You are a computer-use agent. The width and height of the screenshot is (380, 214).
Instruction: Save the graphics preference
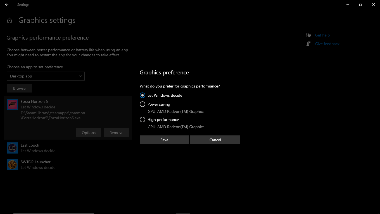164,140
